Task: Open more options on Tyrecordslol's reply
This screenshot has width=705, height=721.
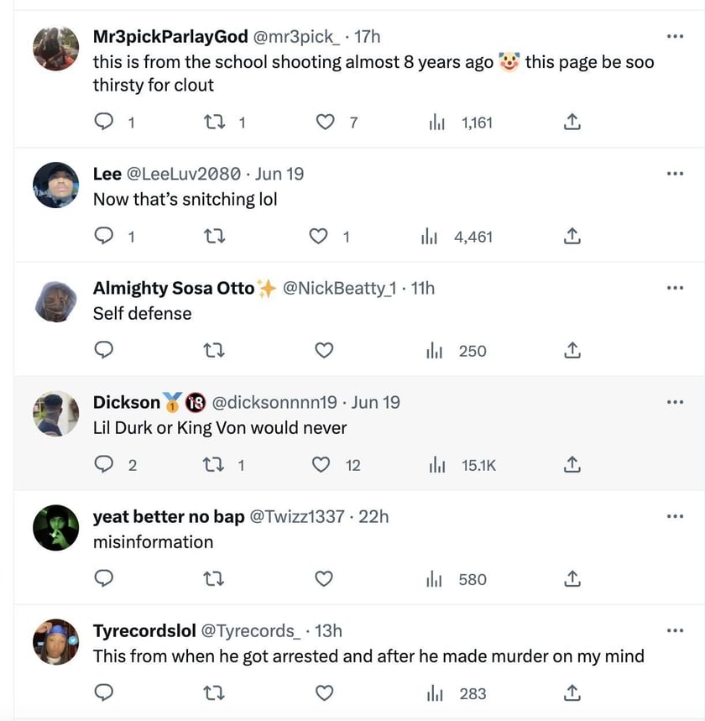Action: pos(675,630)
